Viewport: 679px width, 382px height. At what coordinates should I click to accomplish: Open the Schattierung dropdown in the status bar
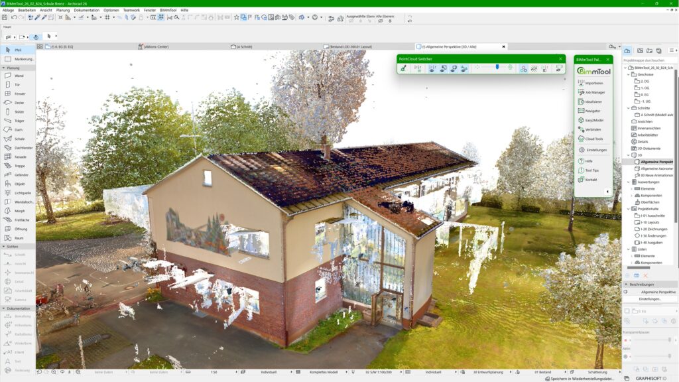[x=599, y=372]
